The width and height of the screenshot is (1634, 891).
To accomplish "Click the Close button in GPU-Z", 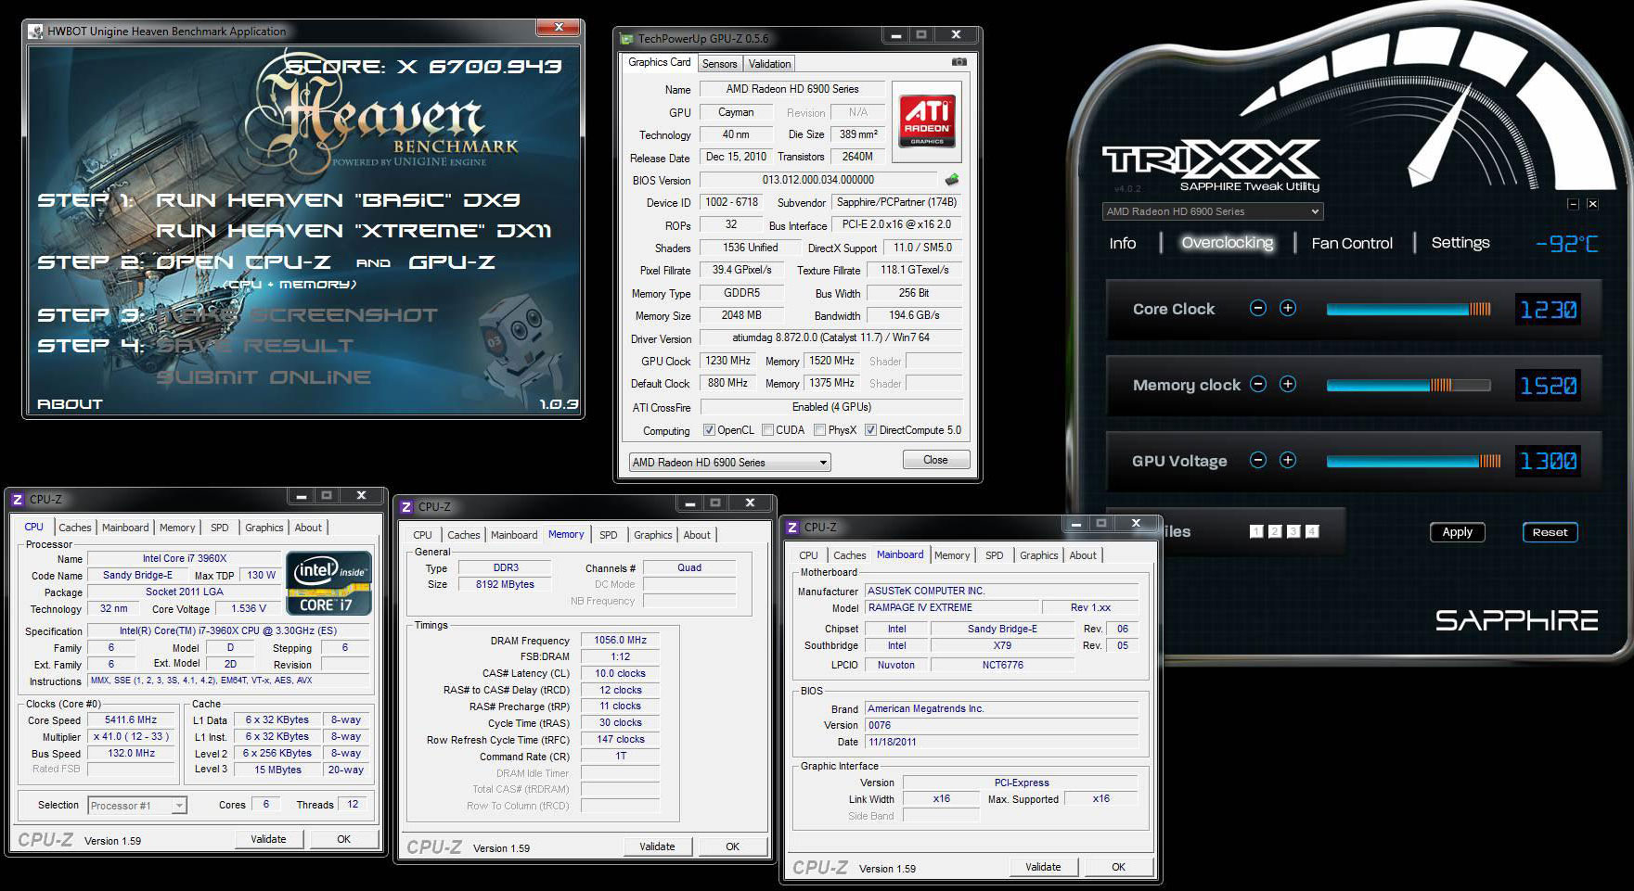I will pyautogui.click(x=935, y=460).
